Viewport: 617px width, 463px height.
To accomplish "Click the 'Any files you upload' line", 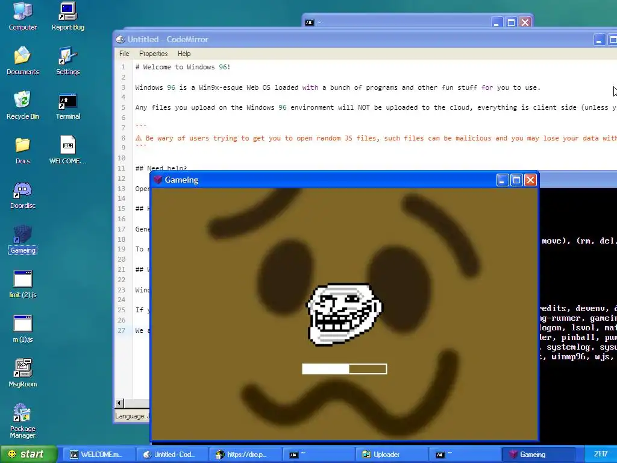I will [x=376, y=107].
